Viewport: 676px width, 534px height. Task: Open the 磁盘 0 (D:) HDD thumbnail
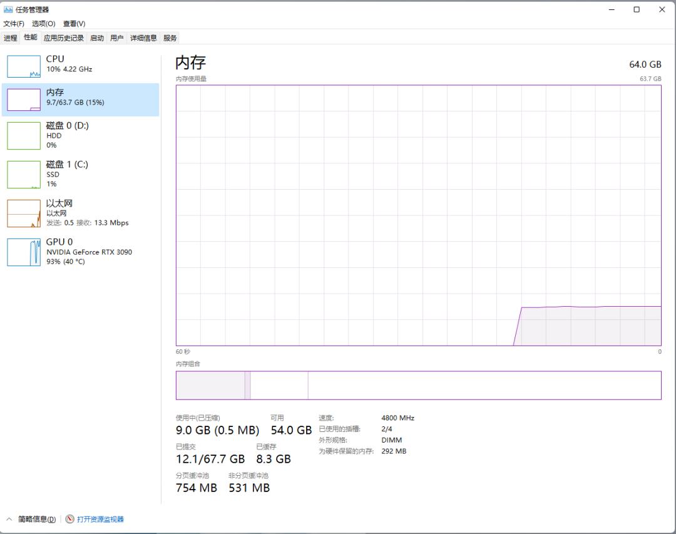click(24, 136)
